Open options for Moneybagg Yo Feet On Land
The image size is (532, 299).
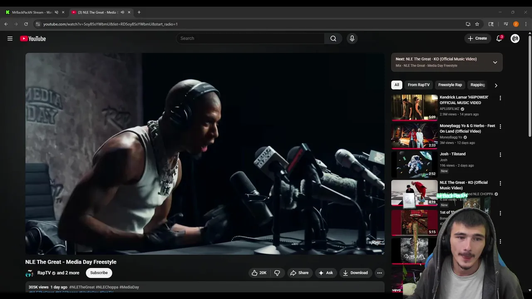[500, 126]
